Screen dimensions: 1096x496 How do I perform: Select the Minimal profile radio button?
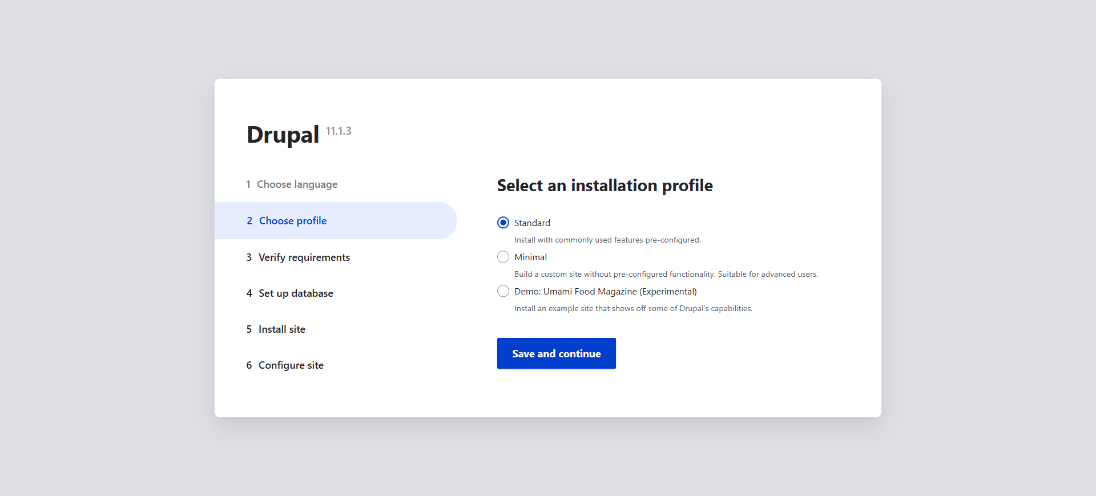tap(503, 257)
